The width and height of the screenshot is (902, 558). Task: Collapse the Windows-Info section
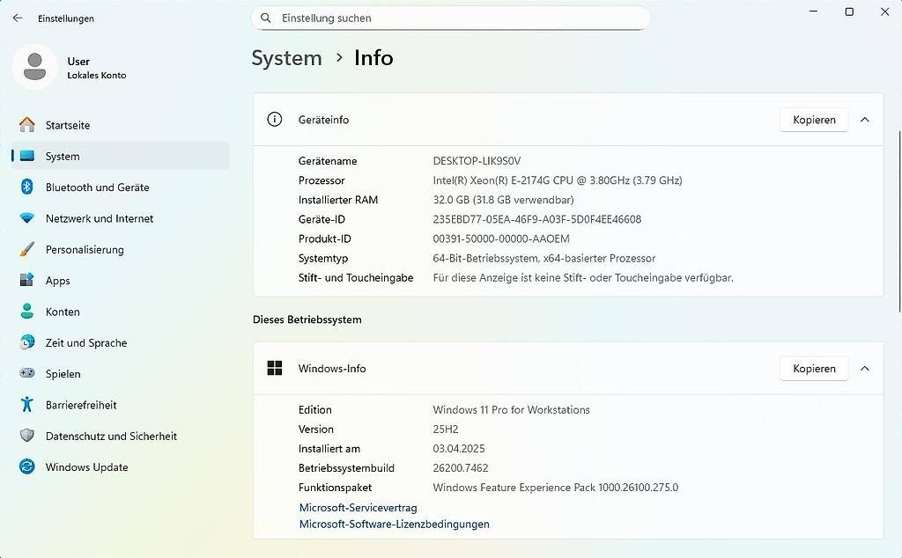pos(864,368)
